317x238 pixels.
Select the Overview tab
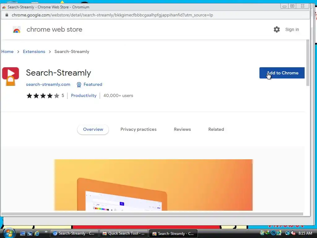pos(93,129)
